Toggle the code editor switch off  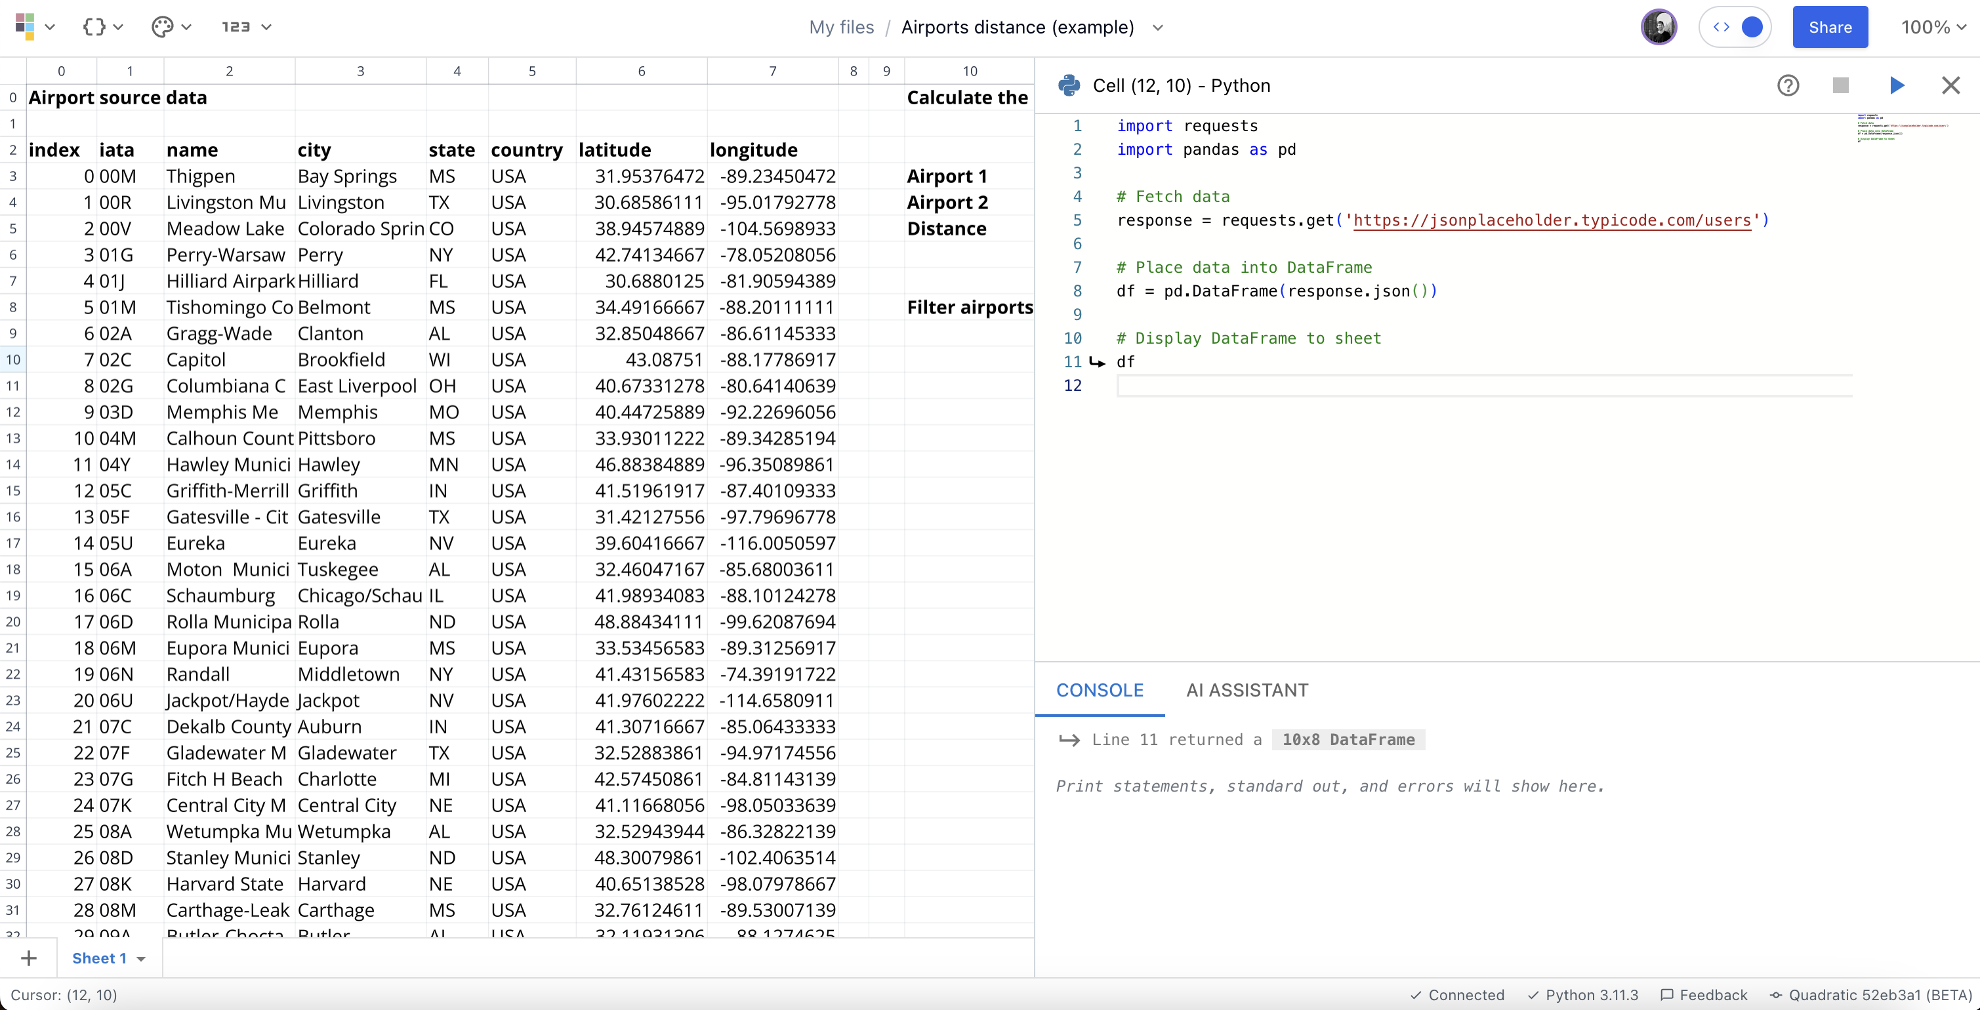1735,26
